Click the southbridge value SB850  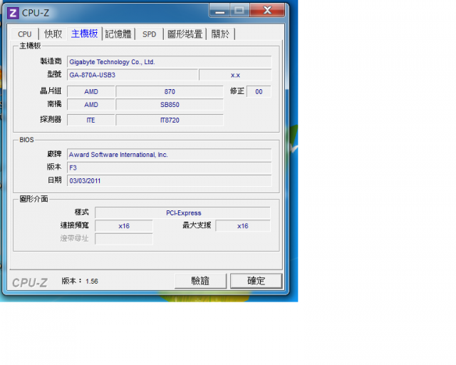click(x=170, y=105)
